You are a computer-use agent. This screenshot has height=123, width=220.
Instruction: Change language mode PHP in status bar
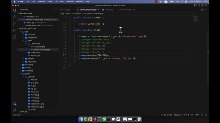pyautogui.click(x=197, y=115)
